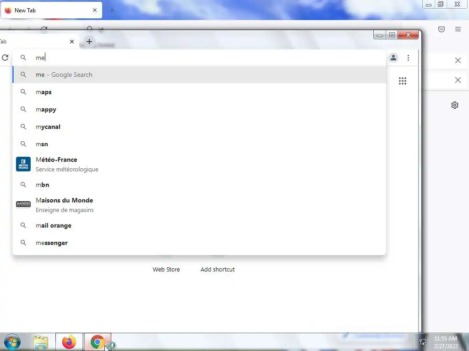Open the Chrome three-dot menu
Screen dimensions: 469x351
pyautogui.click(x=408, y=58)
